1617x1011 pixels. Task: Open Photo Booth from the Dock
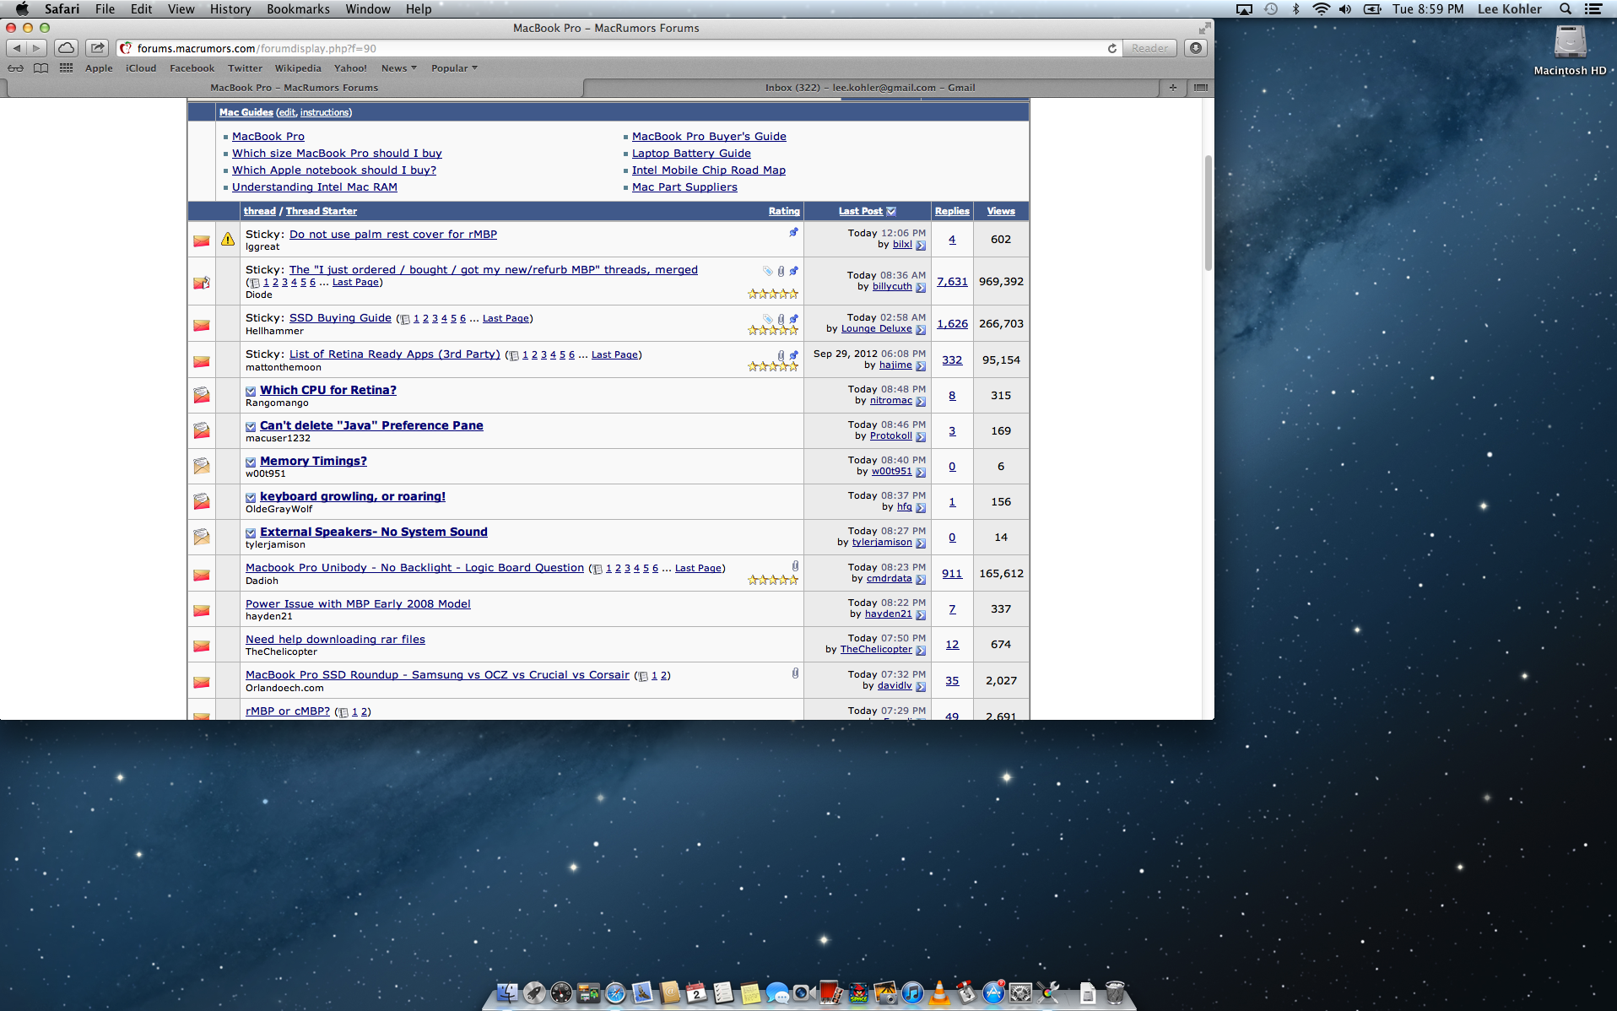pos(831,992)
